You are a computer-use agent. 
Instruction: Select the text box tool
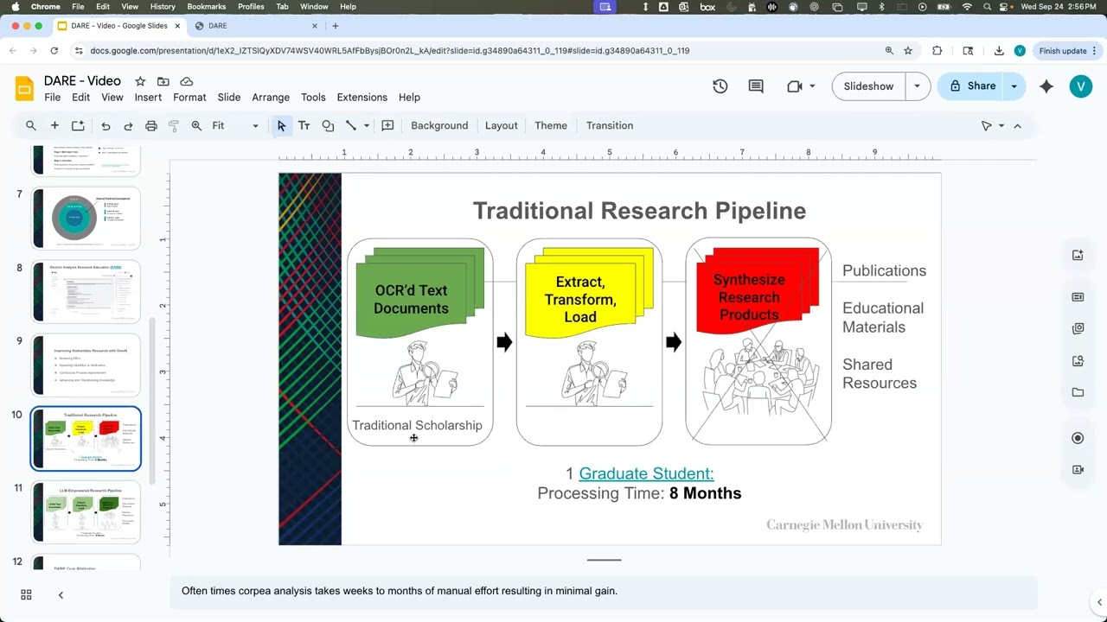pyautogui.click(x=304, y=125)
